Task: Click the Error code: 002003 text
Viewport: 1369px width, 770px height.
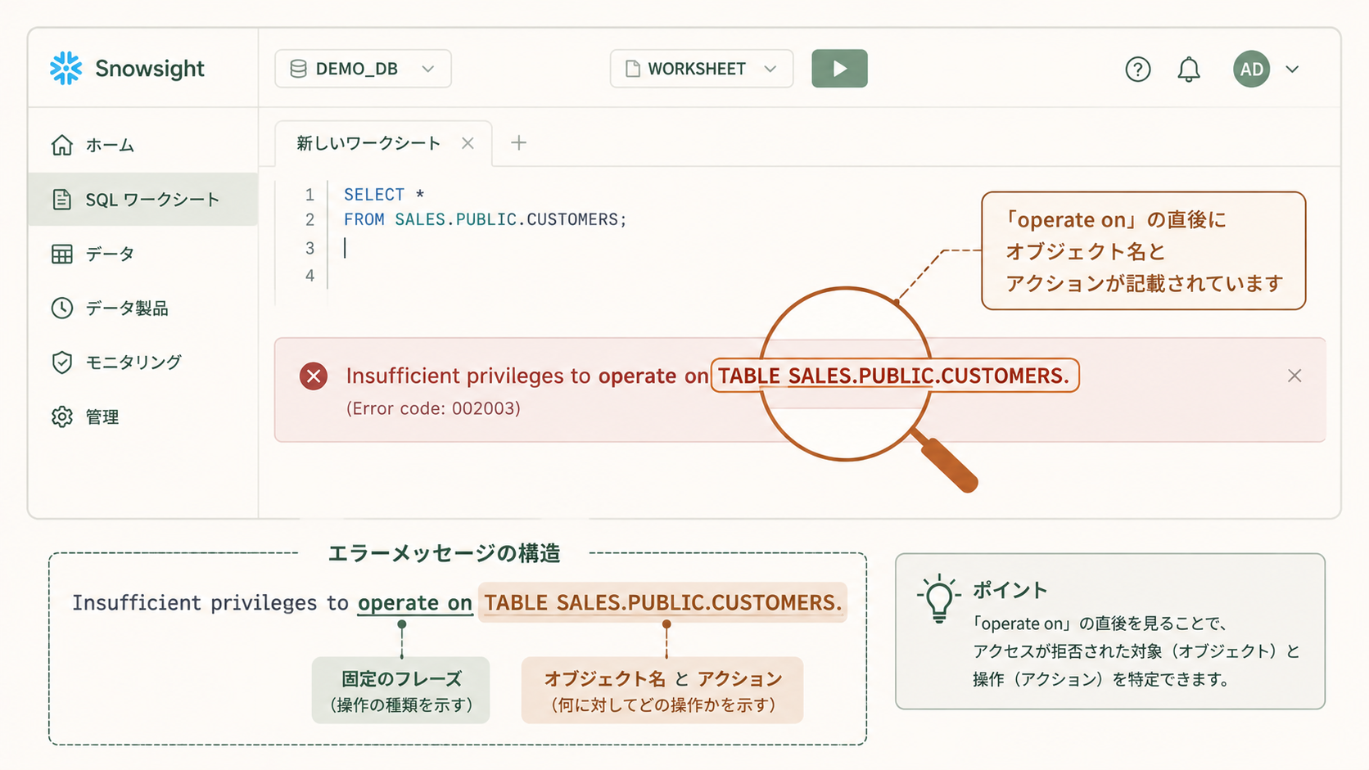Action: (x=433, y=408)
